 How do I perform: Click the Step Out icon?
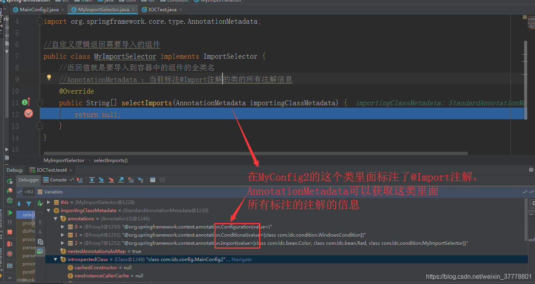[121, 180]
